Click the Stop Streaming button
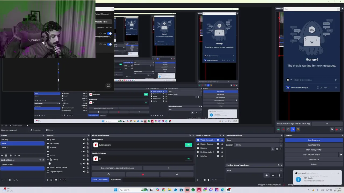The height and width of the screenshot is (193, 344). pos(314,140)
